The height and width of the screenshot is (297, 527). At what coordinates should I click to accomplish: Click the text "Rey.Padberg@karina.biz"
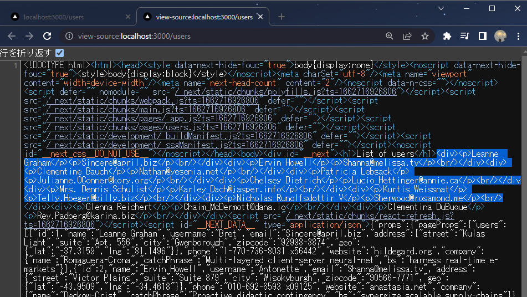coord(86,216)
